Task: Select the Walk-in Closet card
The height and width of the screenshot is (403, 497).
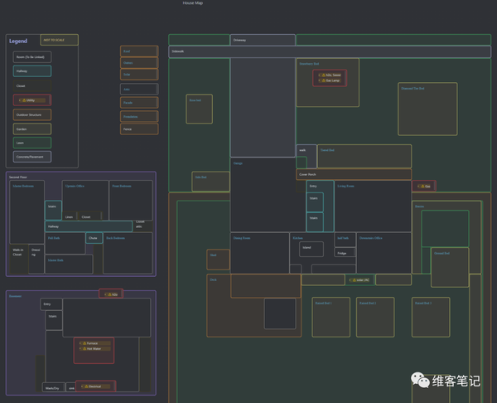Action: (x=19, y=259)
